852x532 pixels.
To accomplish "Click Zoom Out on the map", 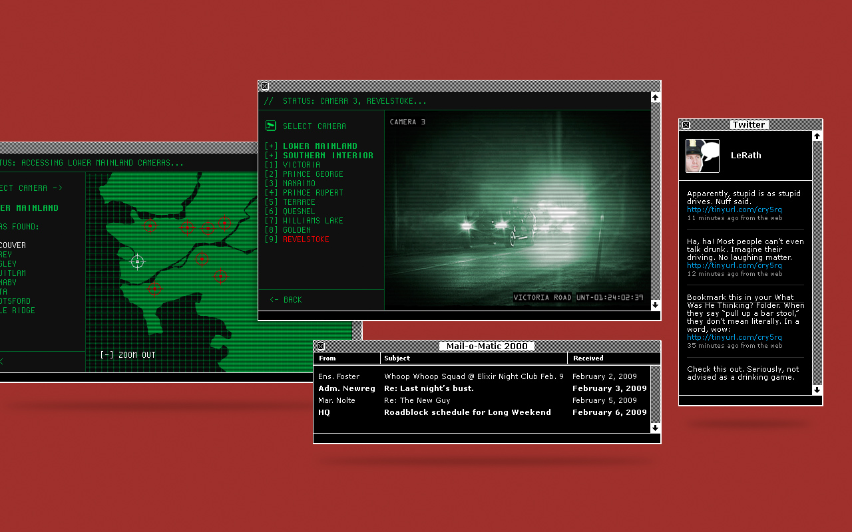I will click(x=128, y=354).
